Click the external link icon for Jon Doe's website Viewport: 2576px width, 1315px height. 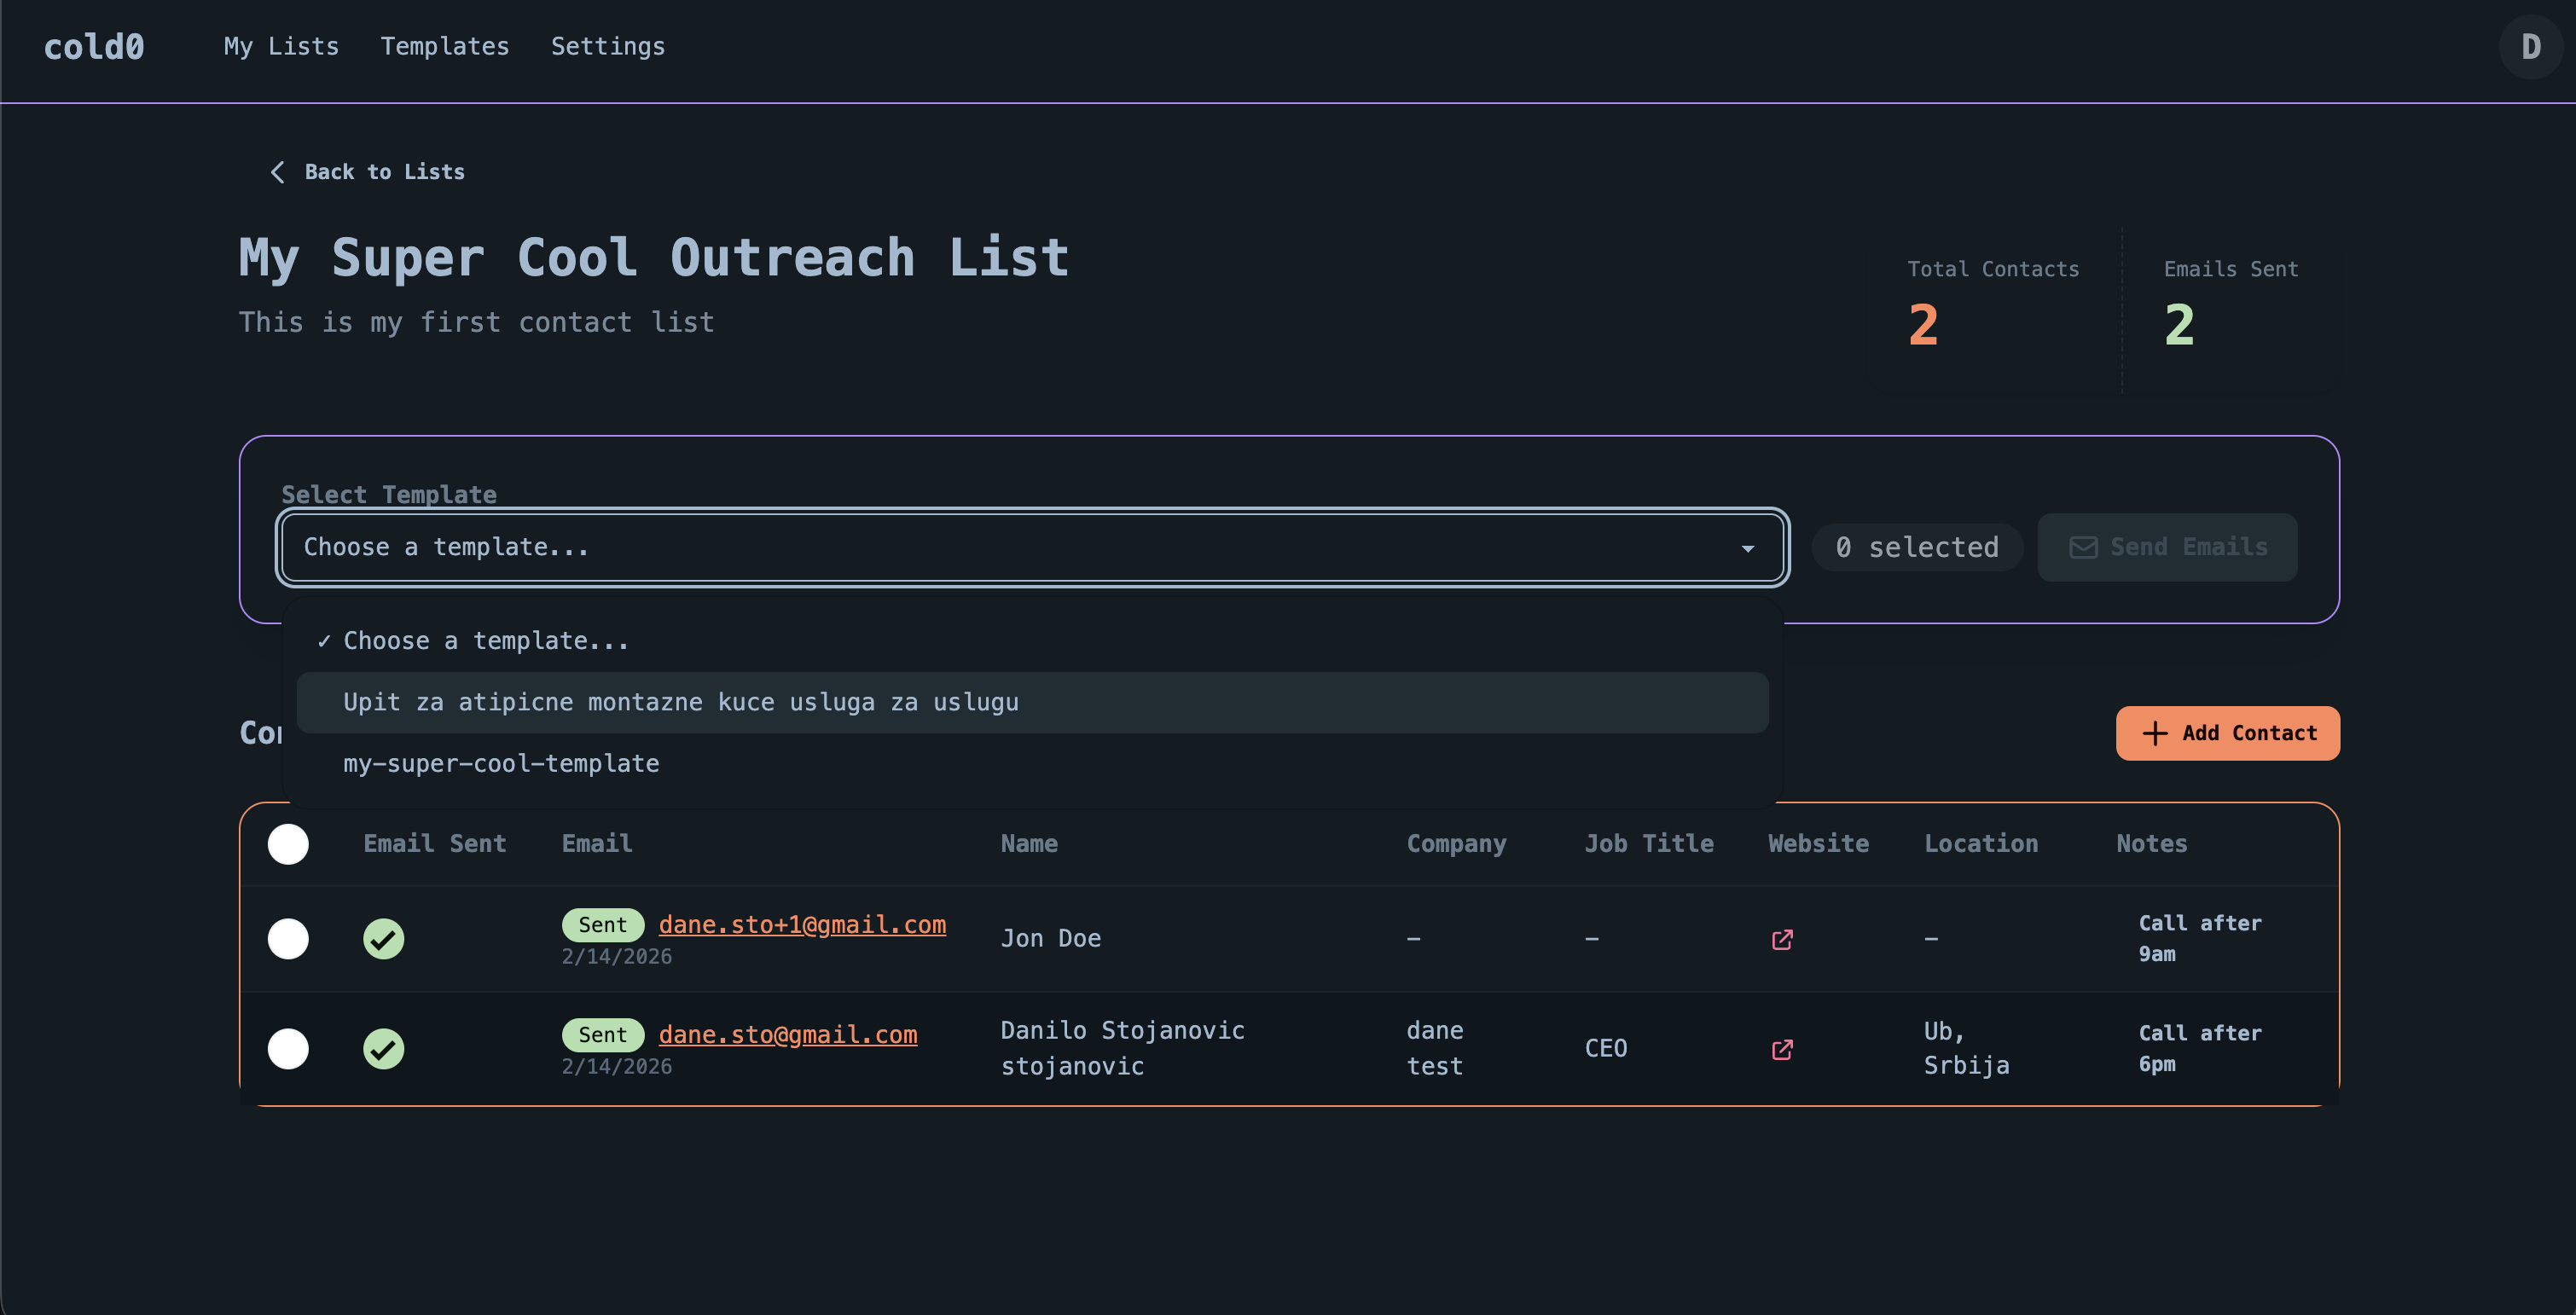click(1781, 938)
